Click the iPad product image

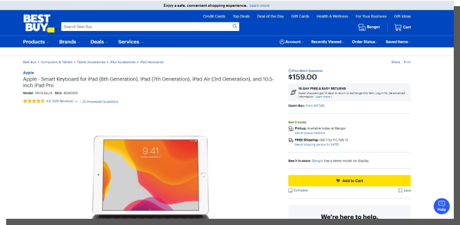(151, 177)
